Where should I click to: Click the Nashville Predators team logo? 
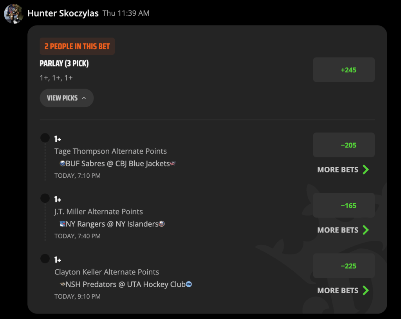pos(62,284)
